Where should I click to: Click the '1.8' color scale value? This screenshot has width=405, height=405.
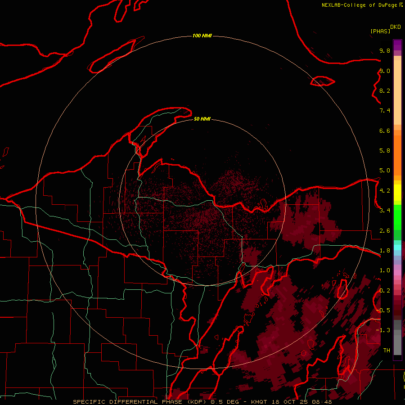point(385,251)
